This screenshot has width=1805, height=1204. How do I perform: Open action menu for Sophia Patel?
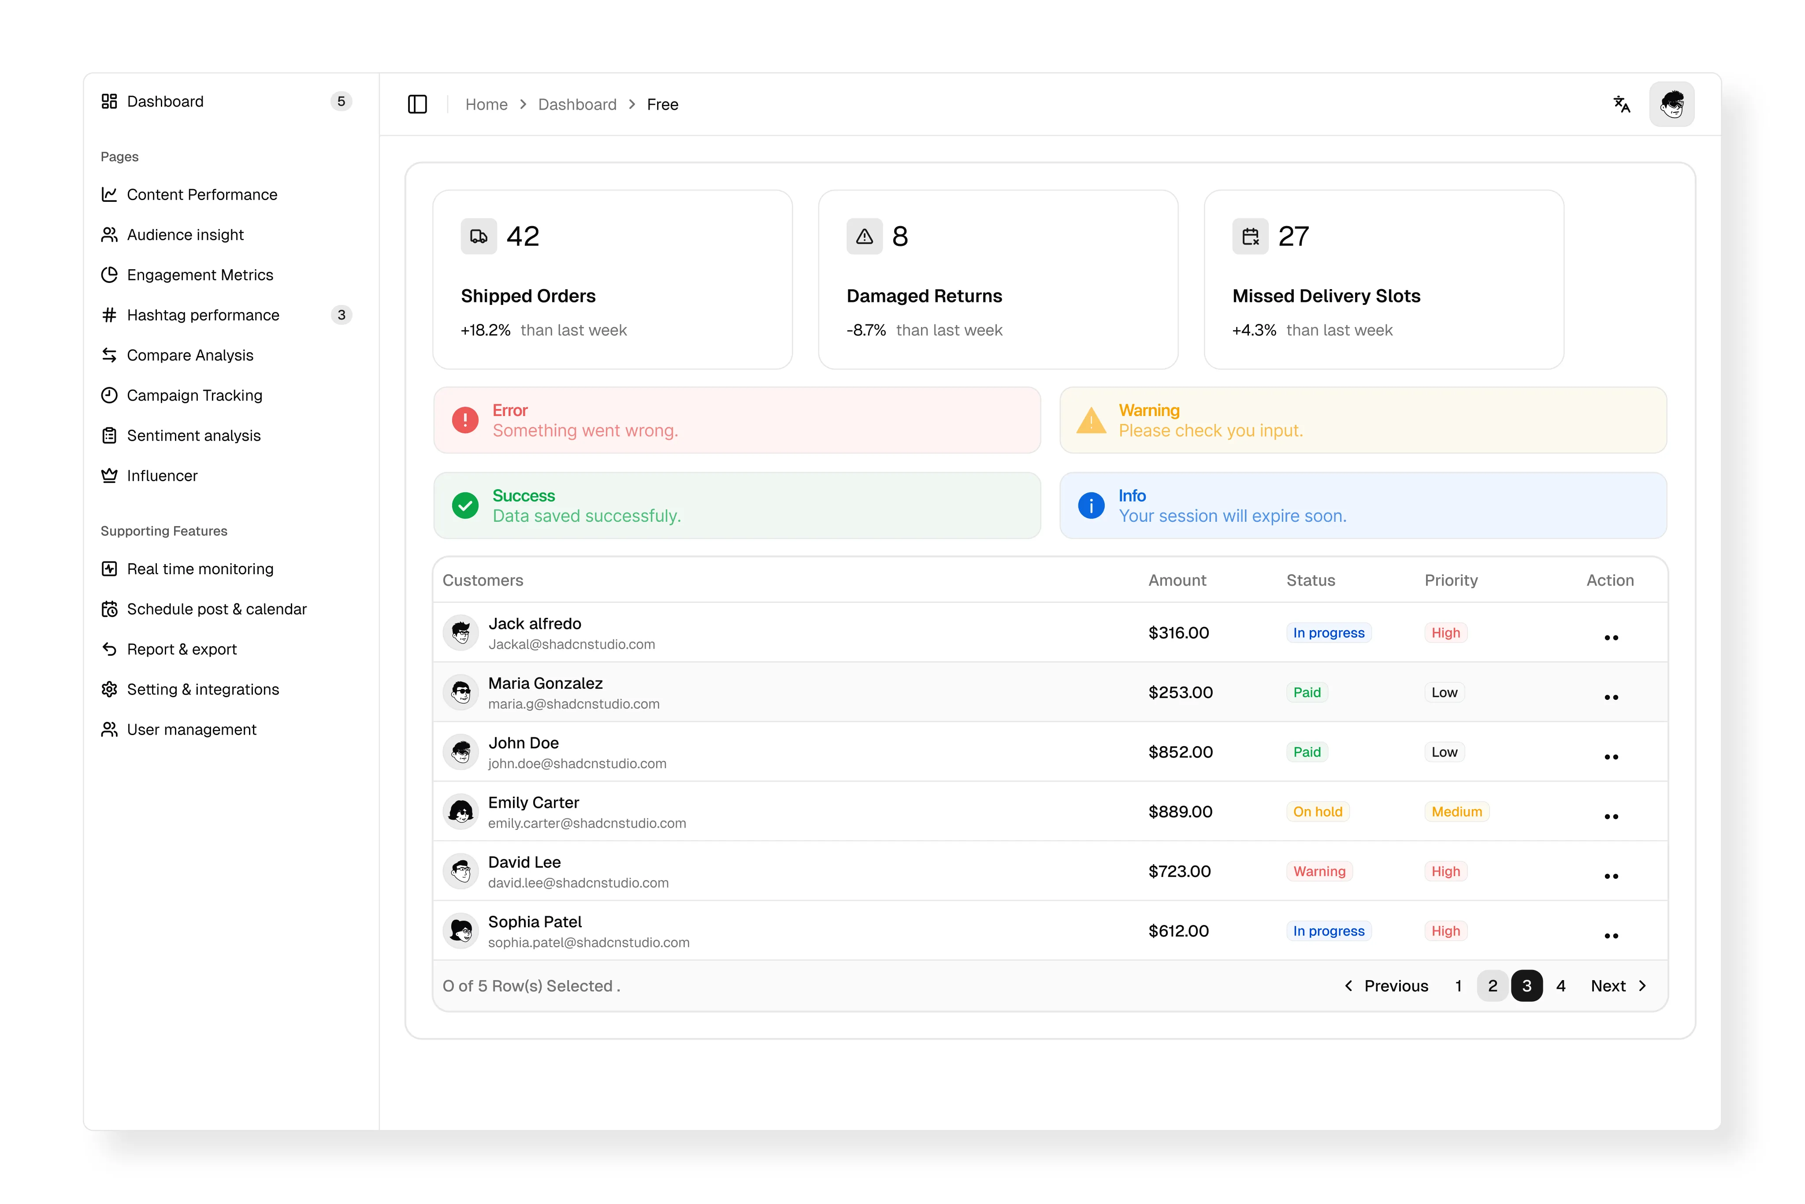point(1611,936)
